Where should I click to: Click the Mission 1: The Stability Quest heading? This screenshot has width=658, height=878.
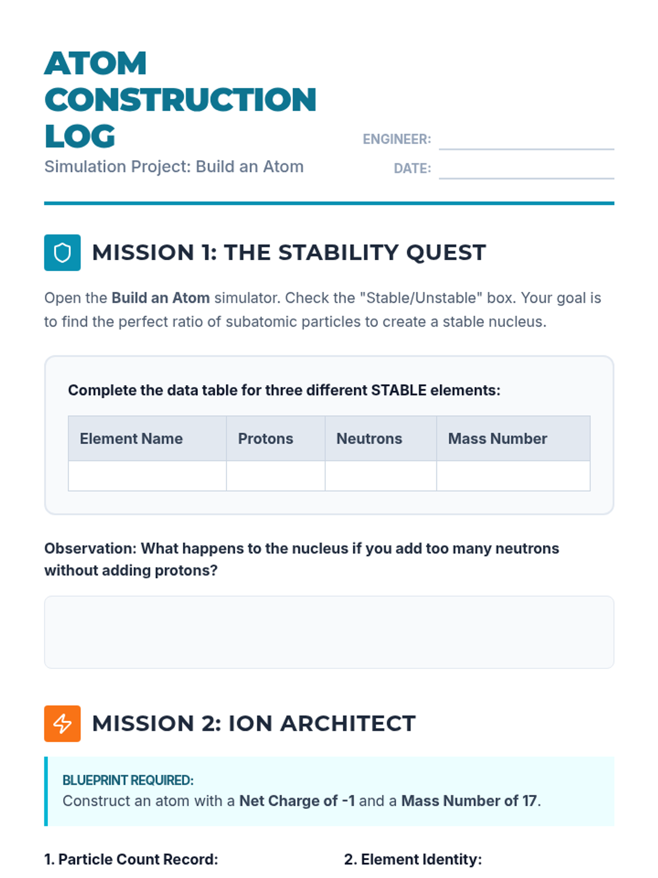(x=289, y=252)
